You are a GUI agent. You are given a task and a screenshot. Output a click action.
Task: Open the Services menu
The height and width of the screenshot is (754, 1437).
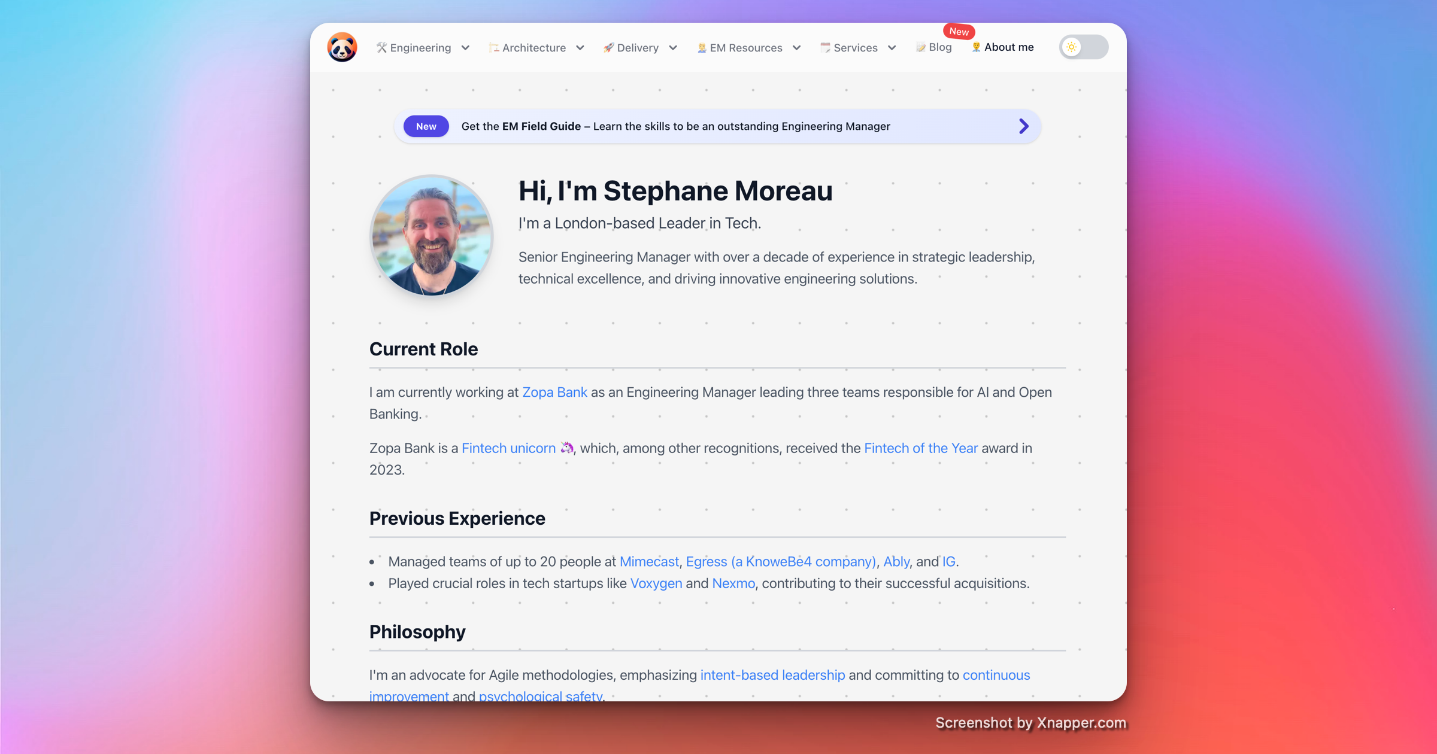coord(859,48)
